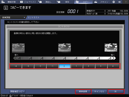
Task: Click the left chevron end of gradient bar
Action: coord(15,58)
